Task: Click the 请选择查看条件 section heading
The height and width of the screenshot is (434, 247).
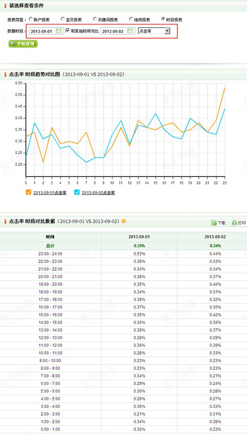Action: (x=26, y=5)
